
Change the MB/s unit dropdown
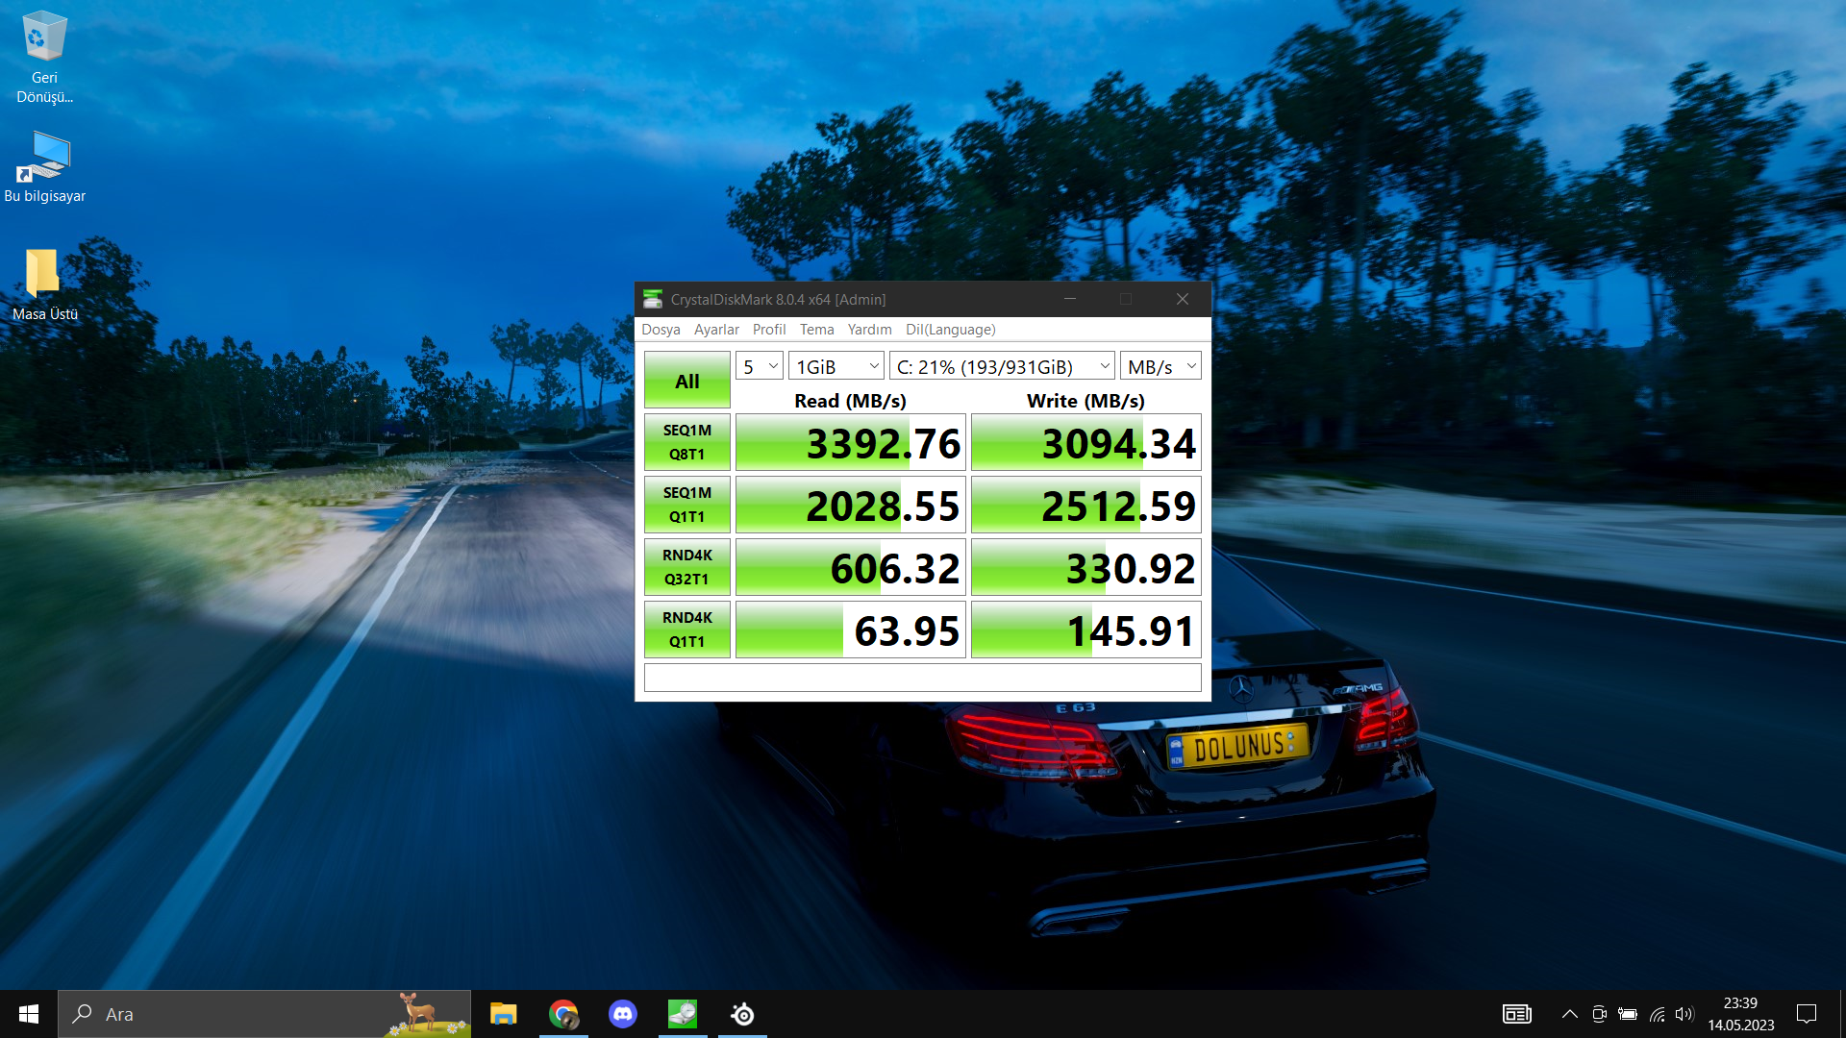(1160, 366)
